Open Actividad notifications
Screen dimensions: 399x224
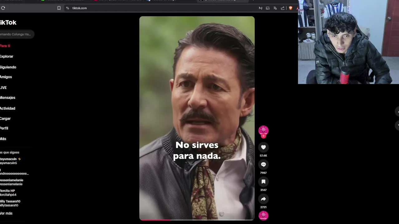(7, 108)
